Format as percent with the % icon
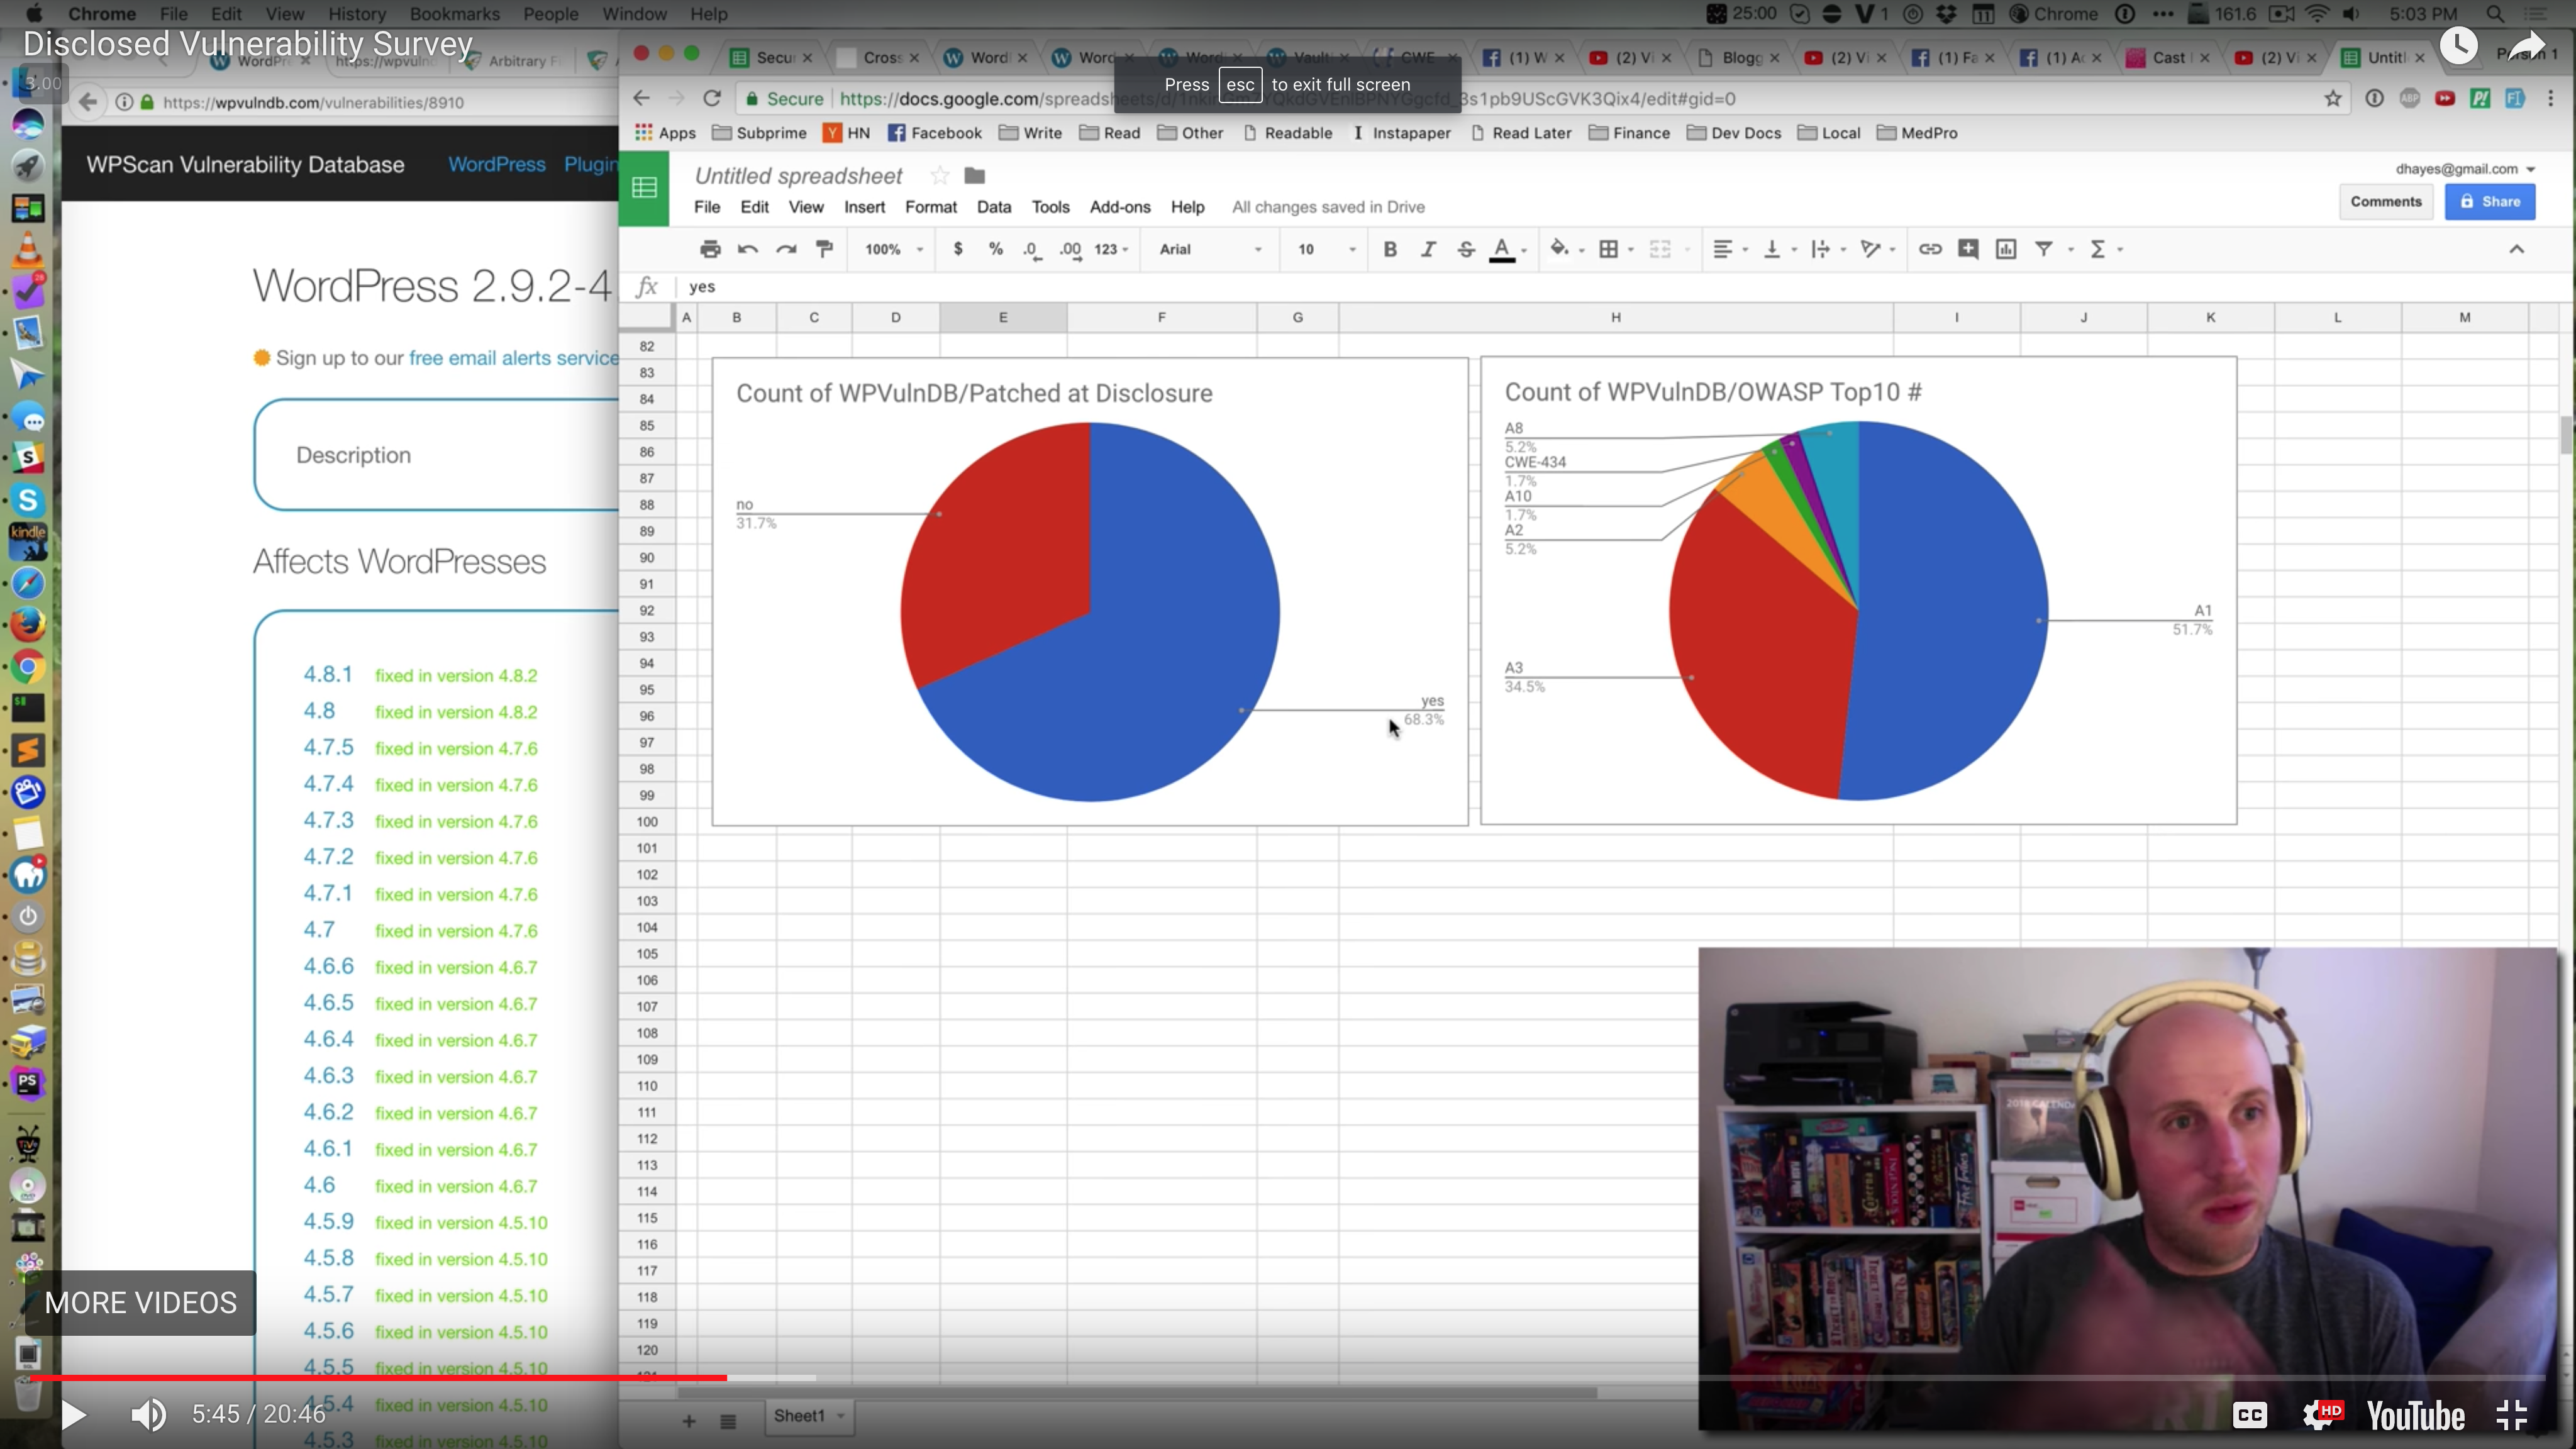Image resolution: width=2576 pixels, height=1449 pixels. 996,249
